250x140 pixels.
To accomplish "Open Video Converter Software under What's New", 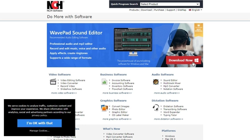I will point(120,134).
